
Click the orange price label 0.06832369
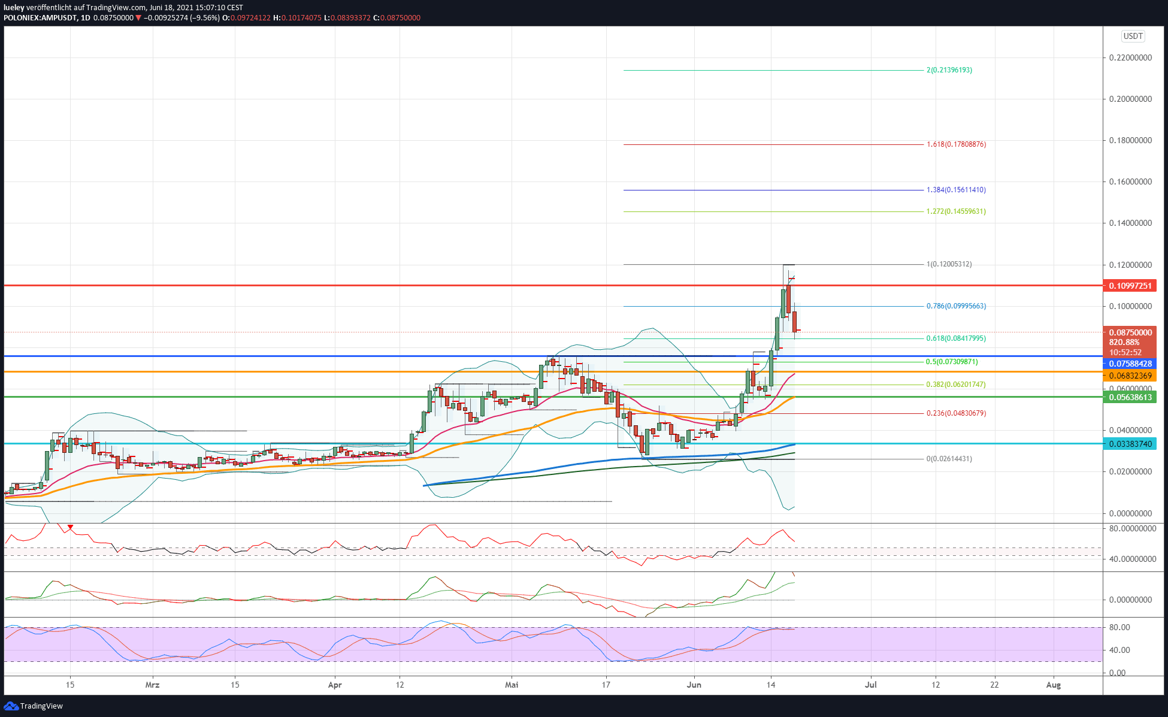[1130, 376]
